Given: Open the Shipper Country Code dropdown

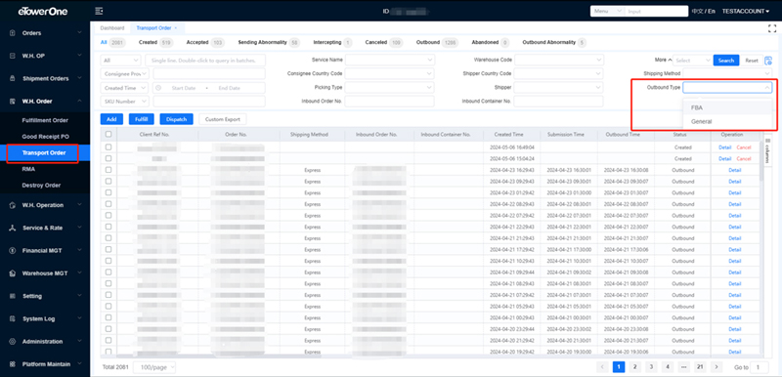Looking at the screenshot, I should point(558,73).
